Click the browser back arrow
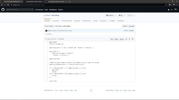This screenshot has width=179, height=100. pos(2,5)
